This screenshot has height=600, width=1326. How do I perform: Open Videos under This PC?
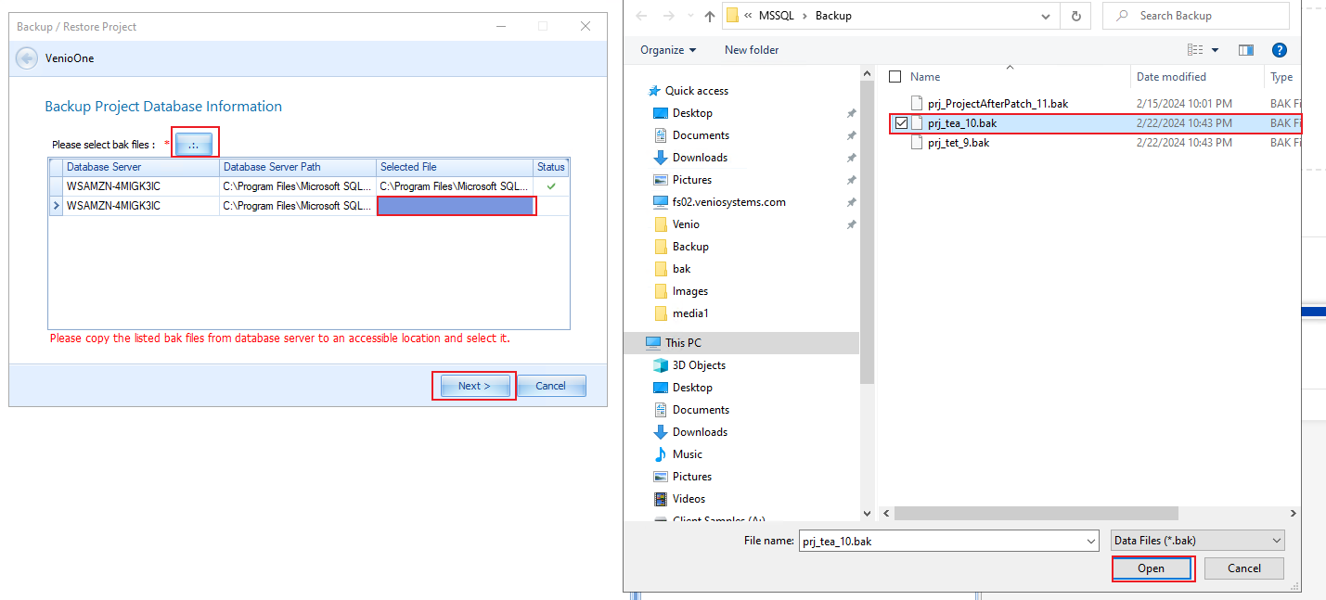[x=689, y=499]
